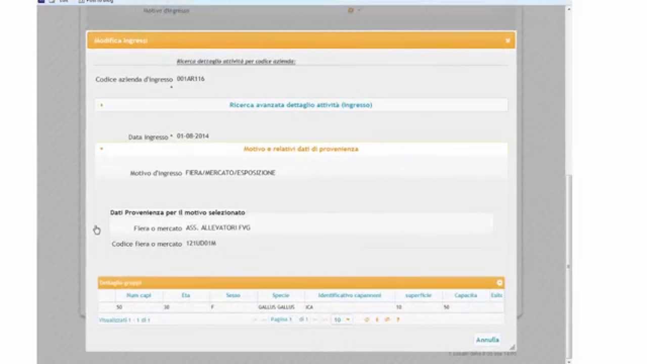Click codice azienda value 001AR116
647x364 pixels.
pos(191,79)
